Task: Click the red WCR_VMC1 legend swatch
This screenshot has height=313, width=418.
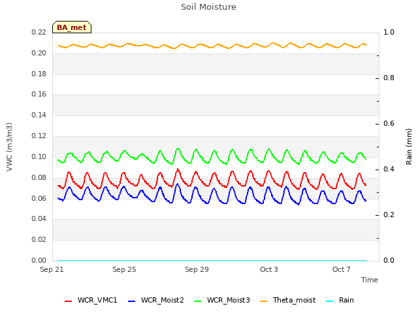Action: pyautogui.click(x=68, y=301)
